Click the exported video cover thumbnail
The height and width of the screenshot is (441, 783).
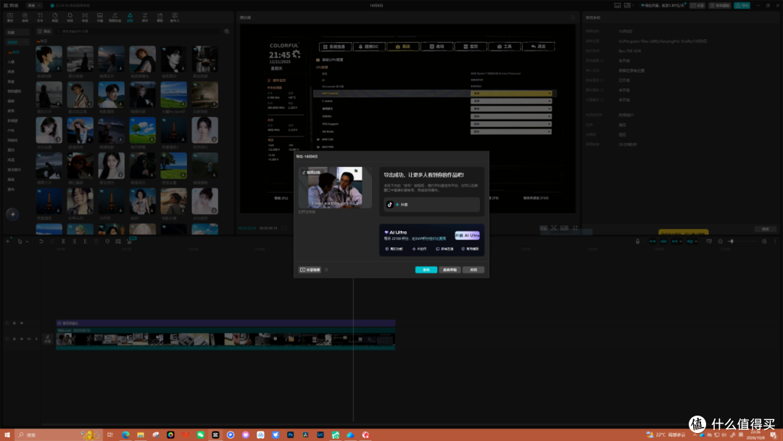click(335, 187)
